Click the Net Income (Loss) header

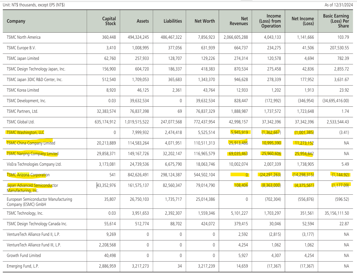click(303, 21)
